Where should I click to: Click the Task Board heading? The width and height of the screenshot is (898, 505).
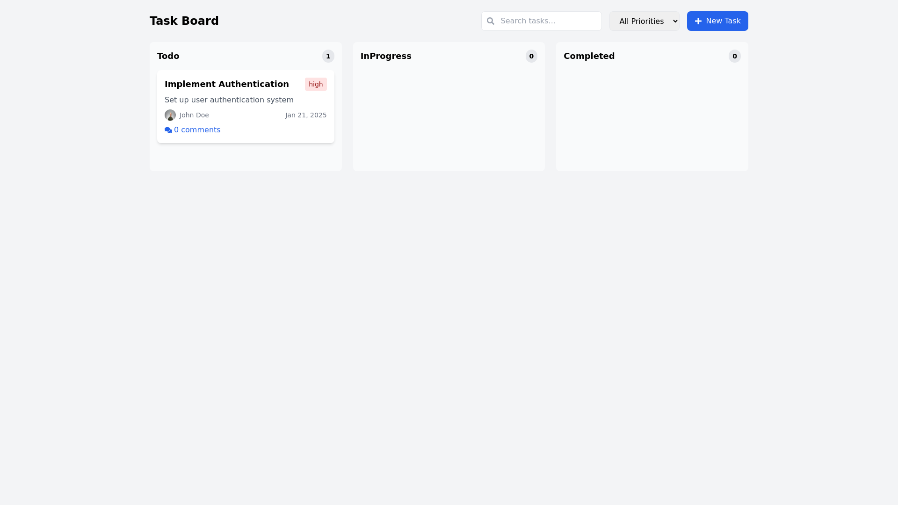(184, 21)
